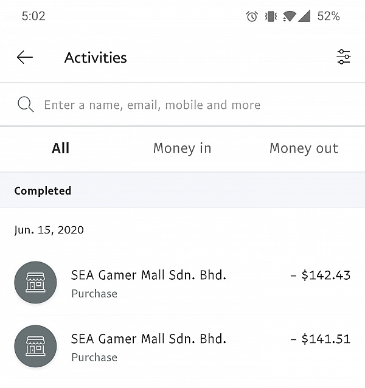The image size is (365, 388).
Task: Tap the Completed section header
Action: coord(43,191)
